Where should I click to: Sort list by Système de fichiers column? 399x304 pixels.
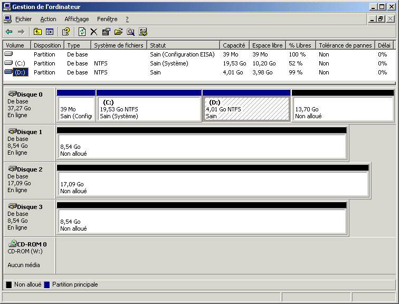(x=119, y=45)
